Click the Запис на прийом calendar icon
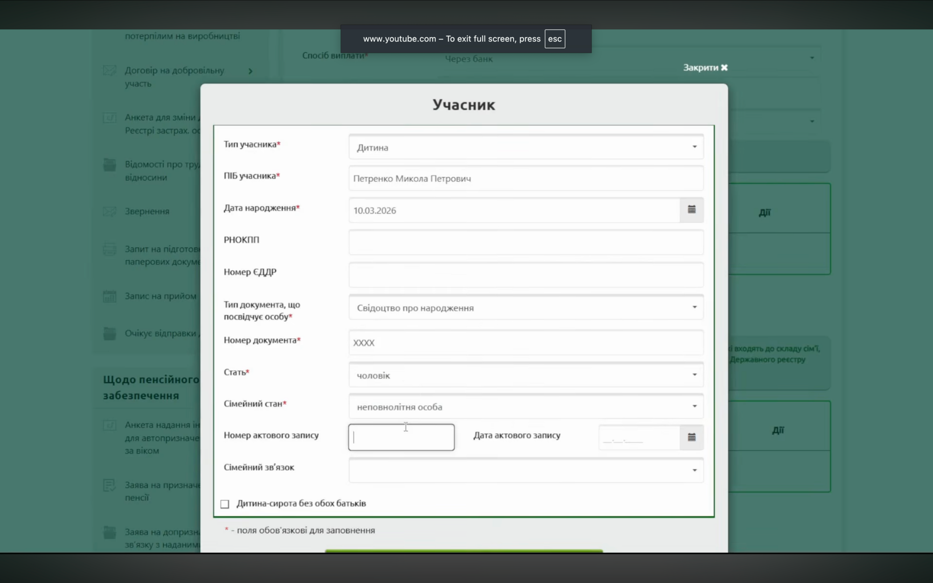 point(110,296)
